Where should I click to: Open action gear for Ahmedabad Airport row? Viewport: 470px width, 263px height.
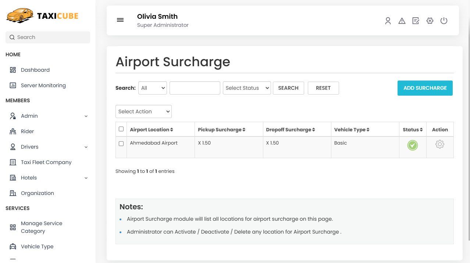(x=439, y=145)
